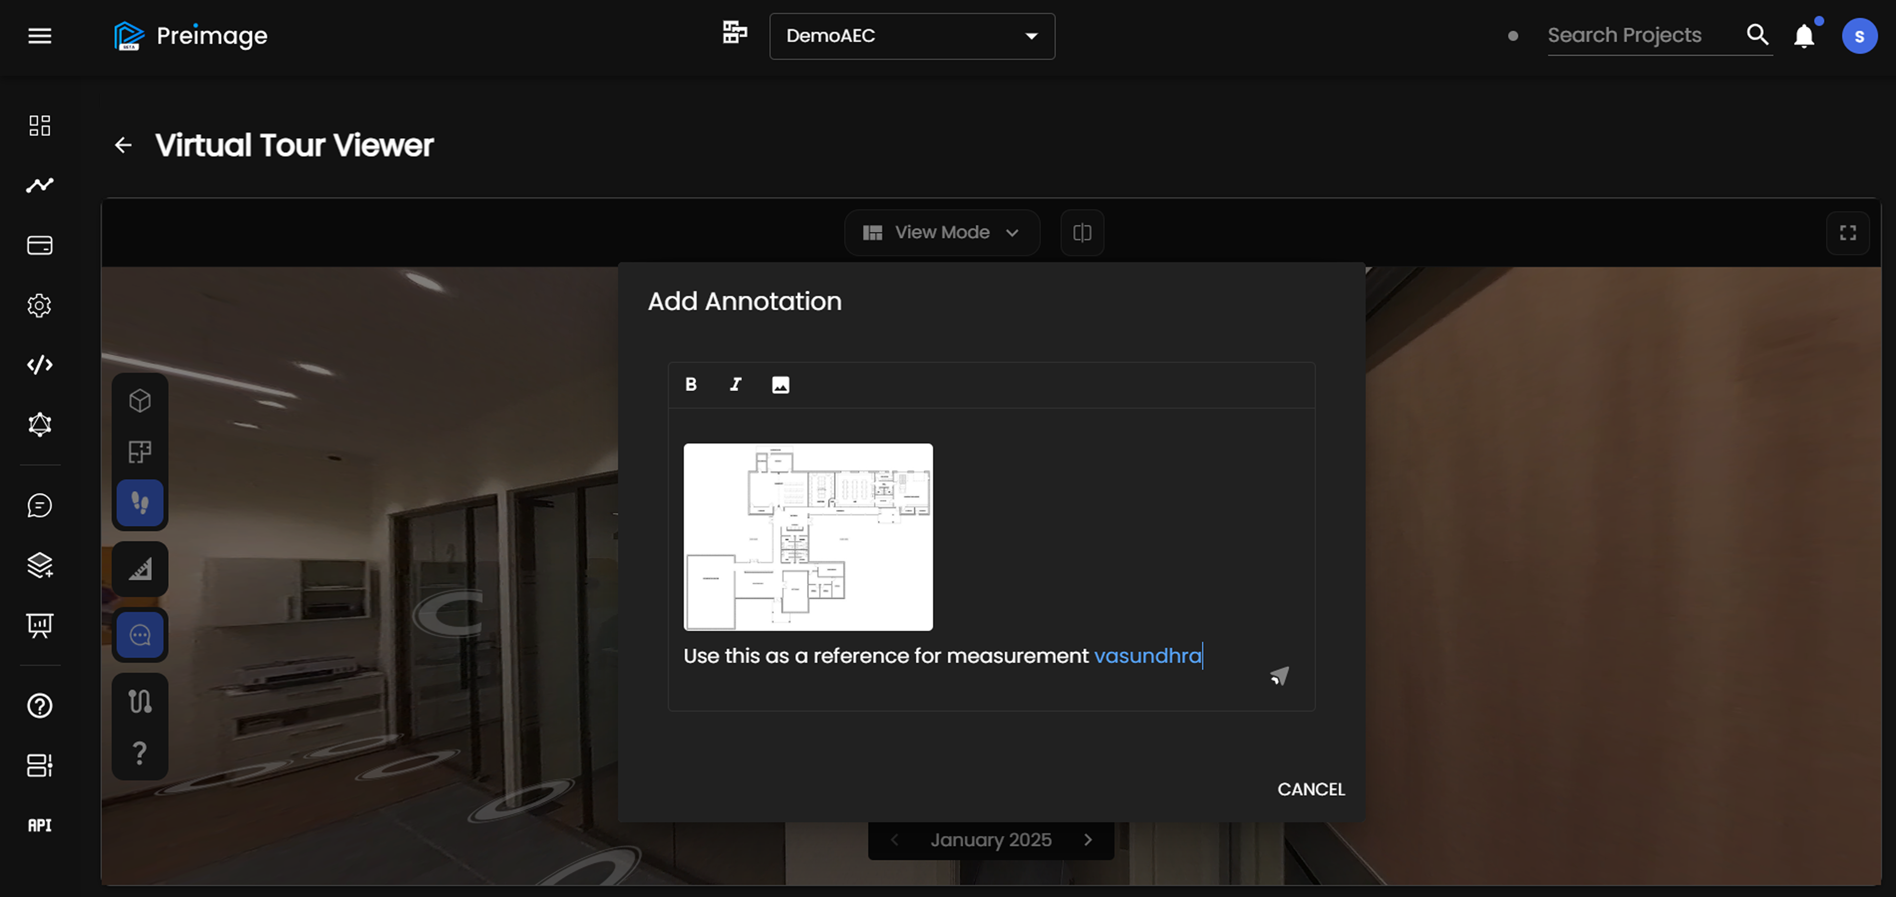Open the notifications bell
The image size is (1896, 897).
1804,35
